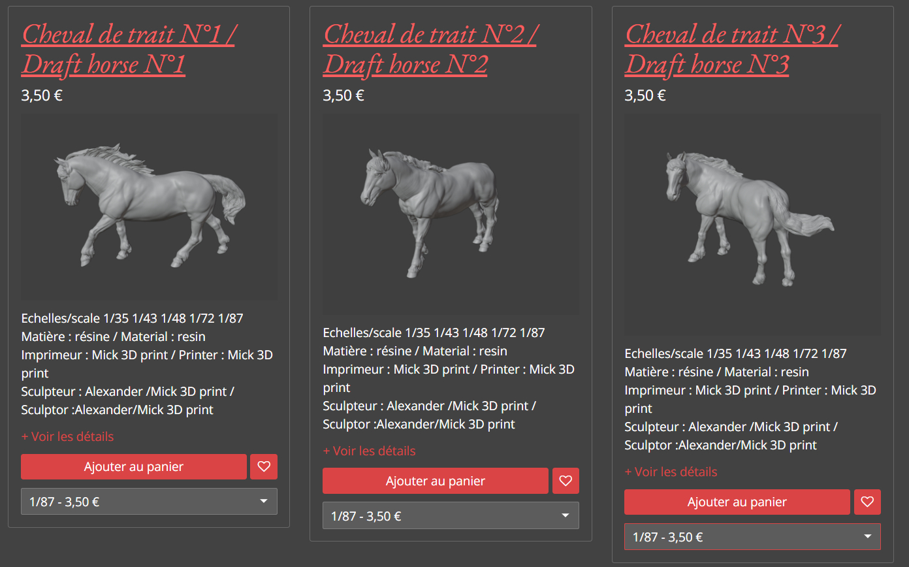Screen dimensions: 909x567
Task: View Draft horse N°3 product image
Action: pos(753,225)
